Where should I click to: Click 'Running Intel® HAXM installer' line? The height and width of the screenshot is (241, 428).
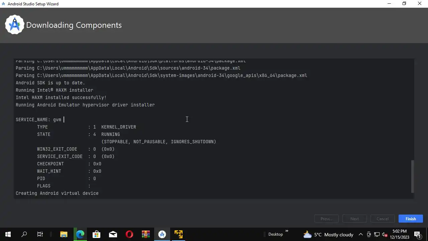pos(55,90)
